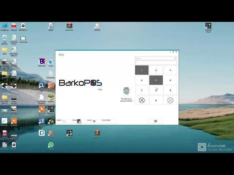The height and width of the screenshot is (175, 234).
Task: Click keypad digit 8
Action: (x=156, y=90)
